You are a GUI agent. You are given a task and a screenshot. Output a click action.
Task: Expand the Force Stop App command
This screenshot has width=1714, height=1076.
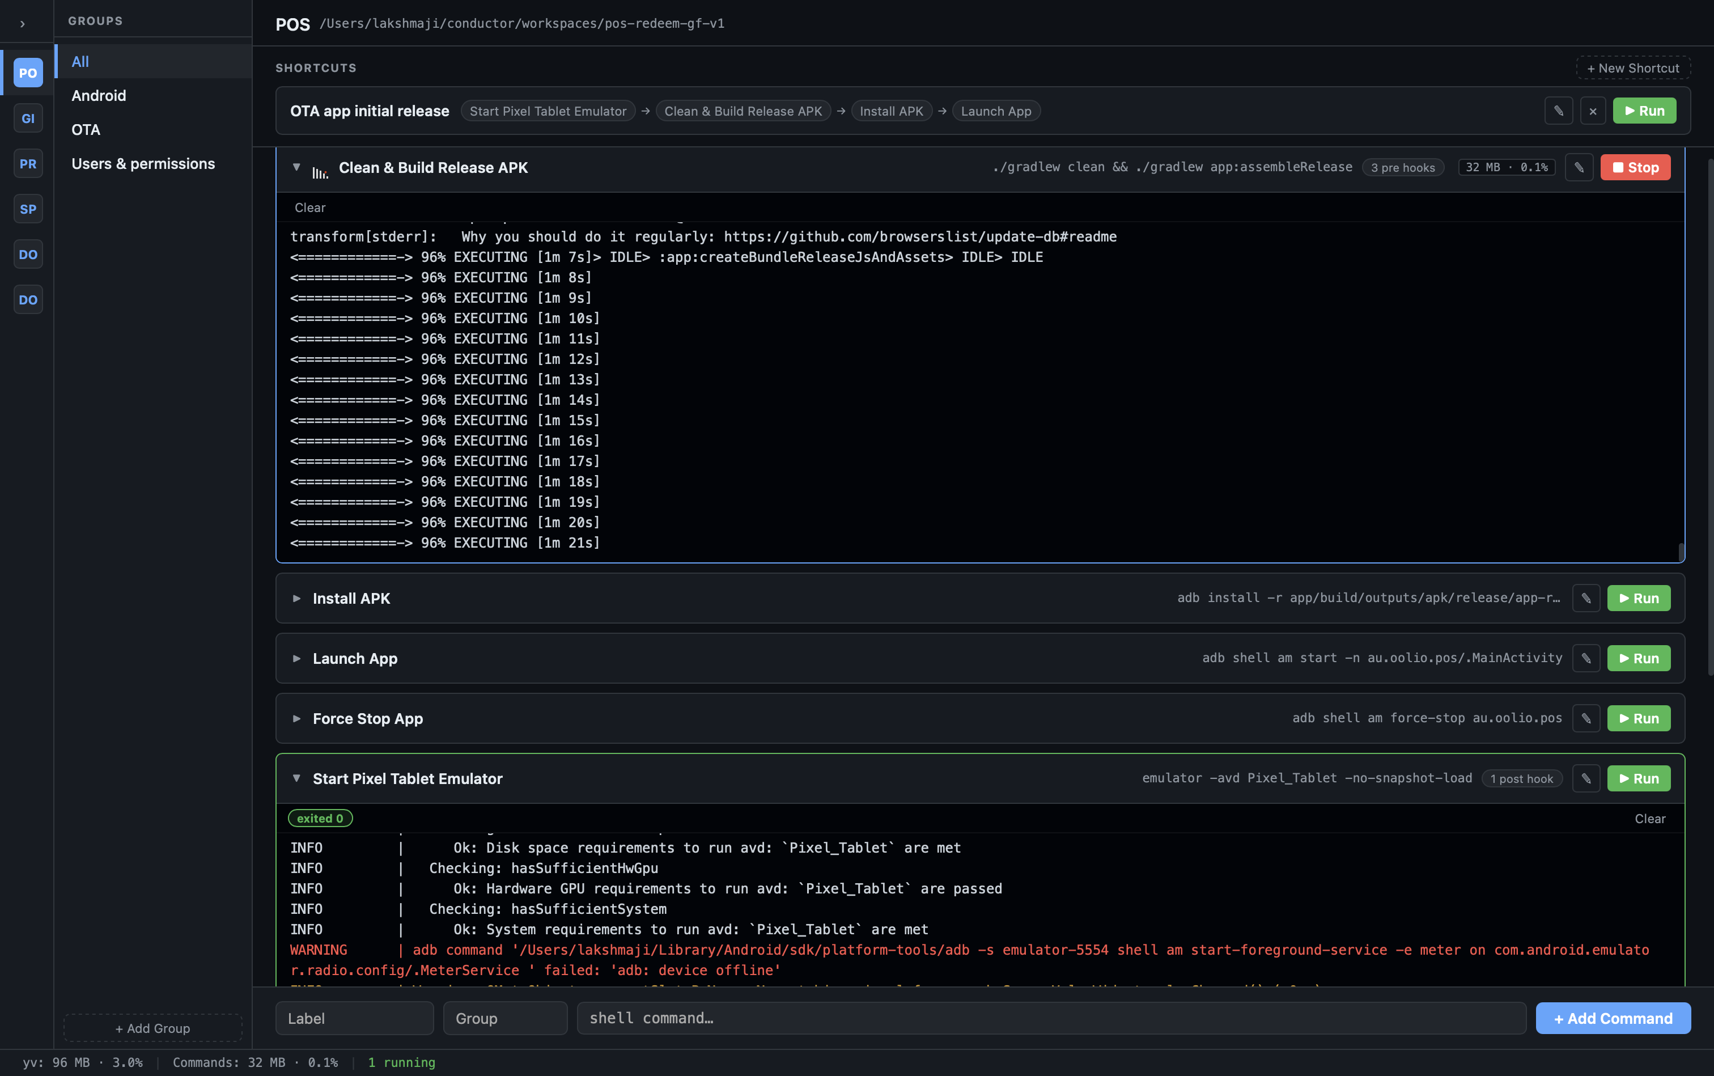[x=296, y=719]
